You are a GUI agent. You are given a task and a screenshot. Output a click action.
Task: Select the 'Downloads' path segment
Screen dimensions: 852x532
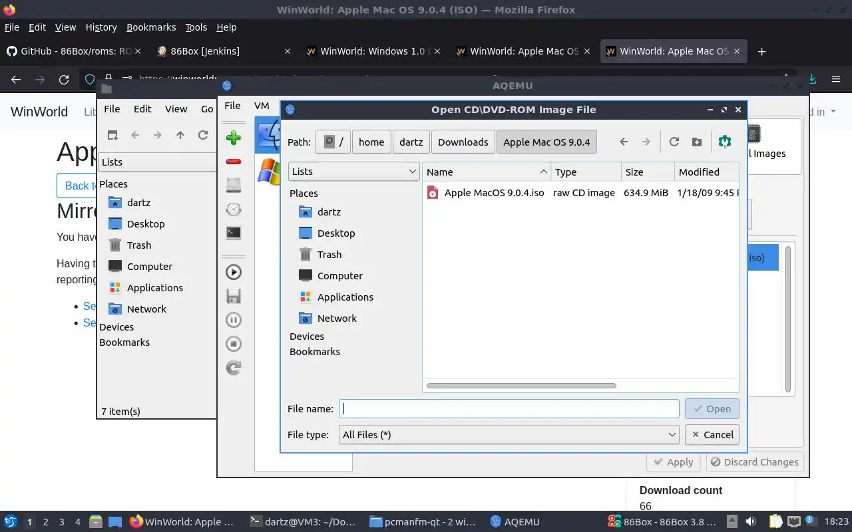point(463,142)
